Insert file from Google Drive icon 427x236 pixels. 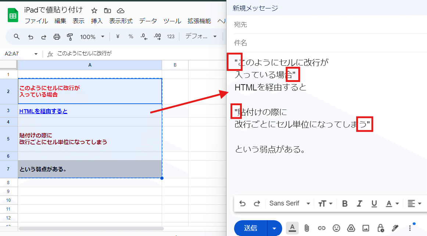(351, 228)
